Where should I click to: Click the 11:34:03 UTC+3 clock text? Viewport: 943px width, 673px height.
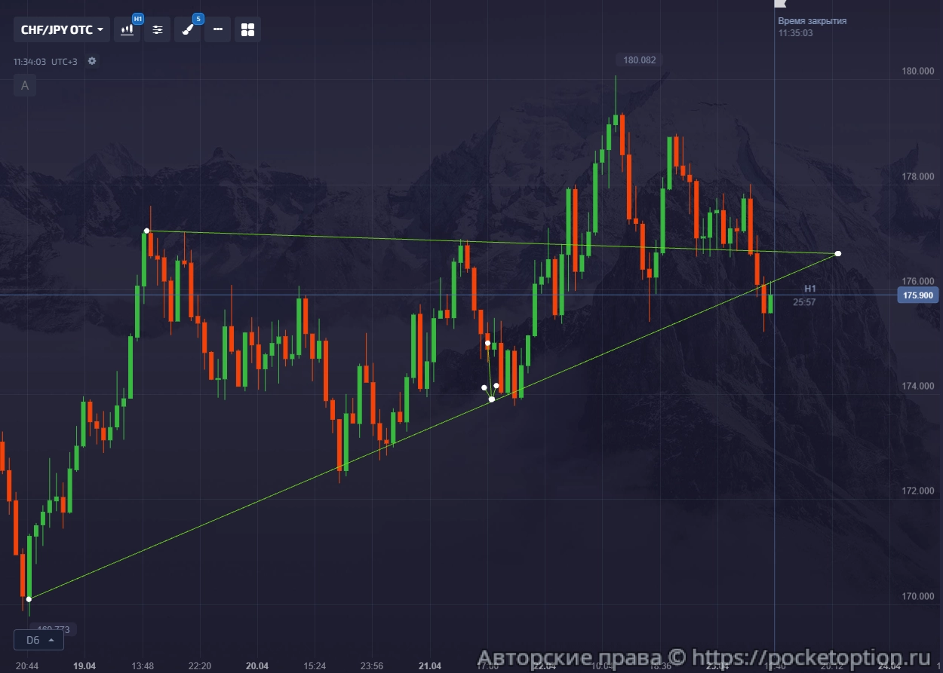(45, 62)
